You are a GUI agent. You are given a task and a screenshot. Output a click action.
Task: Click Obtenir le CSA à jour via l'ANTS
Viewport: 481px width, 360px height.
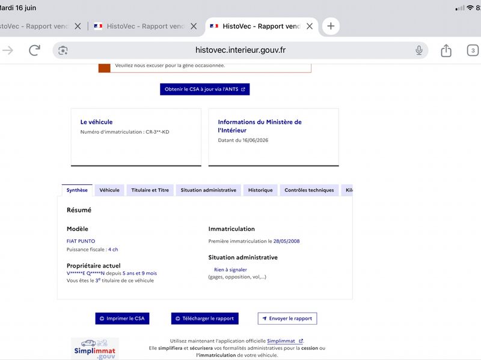(204, 89)
